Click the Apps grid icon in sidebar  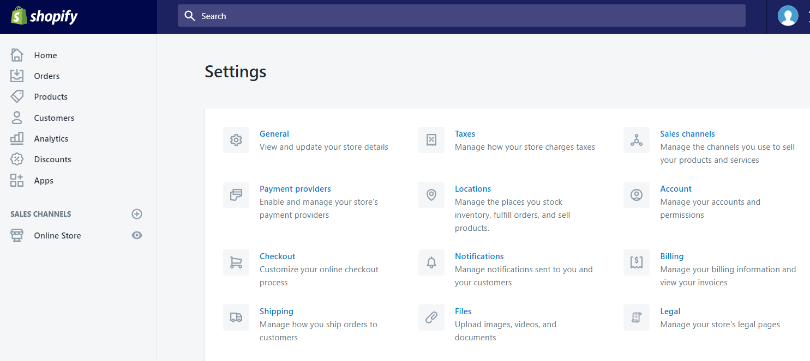coord(17,180)
